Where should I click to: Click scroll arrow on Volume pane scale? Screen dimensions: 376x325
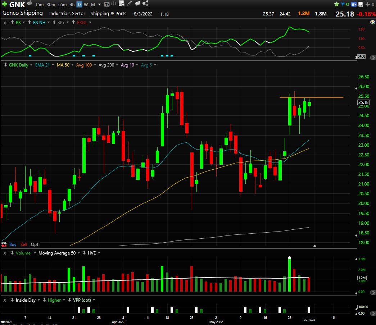tap(373, 292)
